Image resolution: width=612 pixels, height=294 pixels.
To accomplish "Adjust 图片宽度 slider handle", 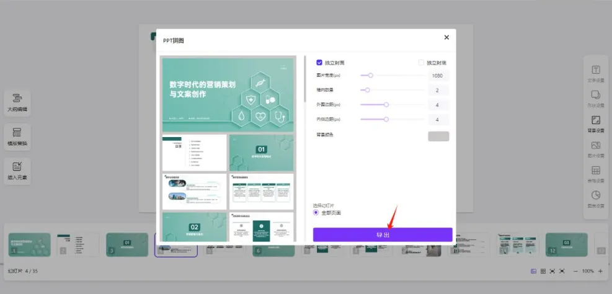I will [370, 75].
